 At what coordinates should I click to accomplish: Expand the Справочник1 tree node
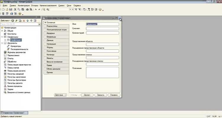click(5, 40)
